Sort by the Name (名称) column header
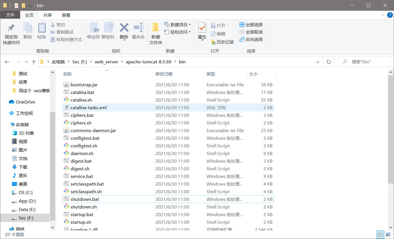Viewport: 394px width, 239px height. 107,74
